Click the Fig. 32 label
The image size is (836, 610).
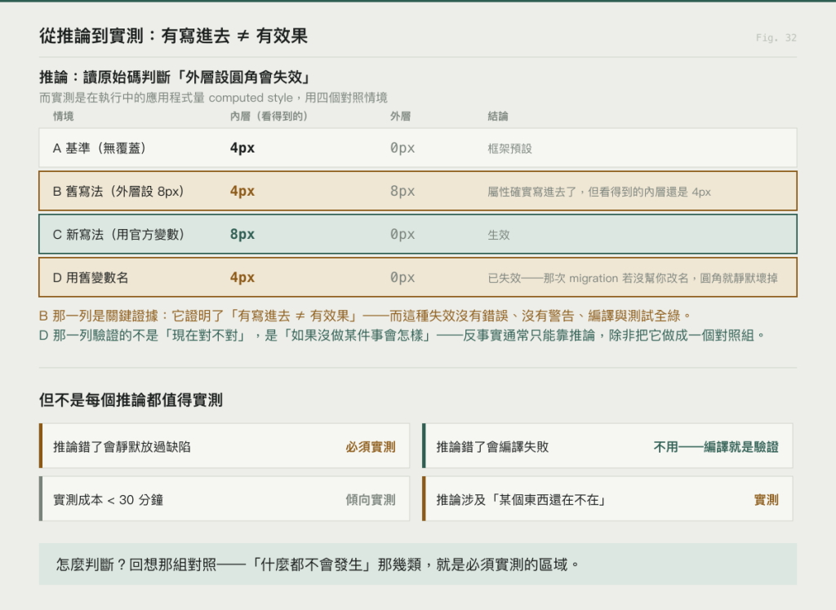pyautogui.click(x=776, y=38)
